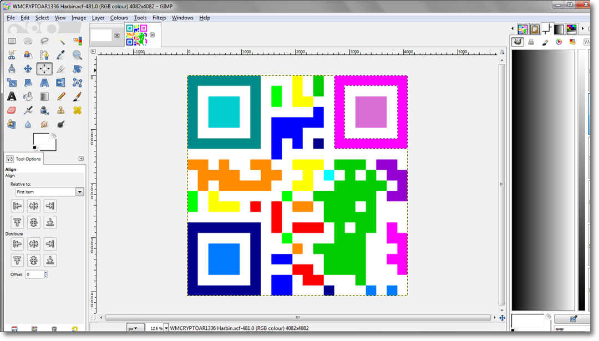Select the Airbrush tool
599x341 pixels.
(x=28, y=110)
